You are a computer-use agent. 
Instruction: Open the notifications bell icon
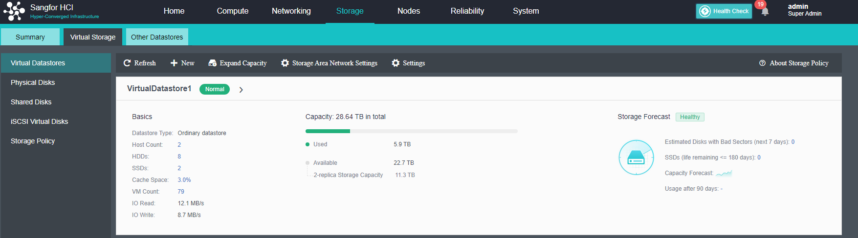[765, 11]
